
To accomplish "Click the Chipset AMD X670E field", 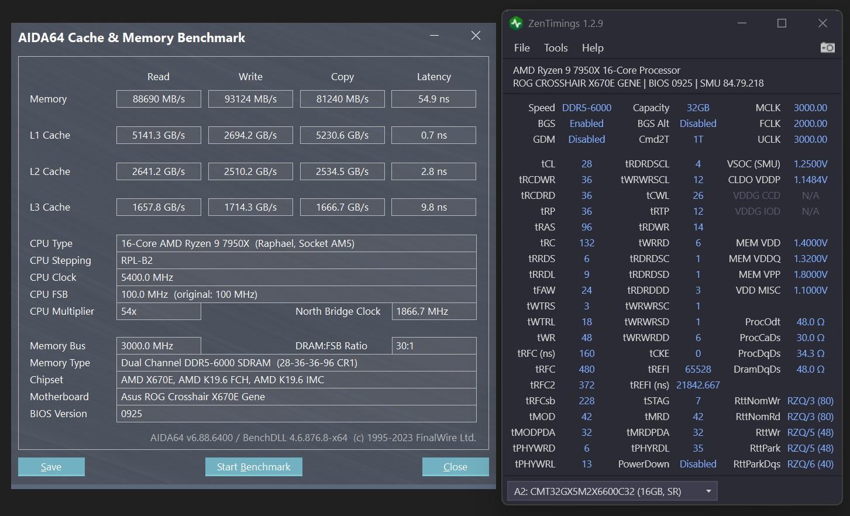I will [x=297, y=380].
